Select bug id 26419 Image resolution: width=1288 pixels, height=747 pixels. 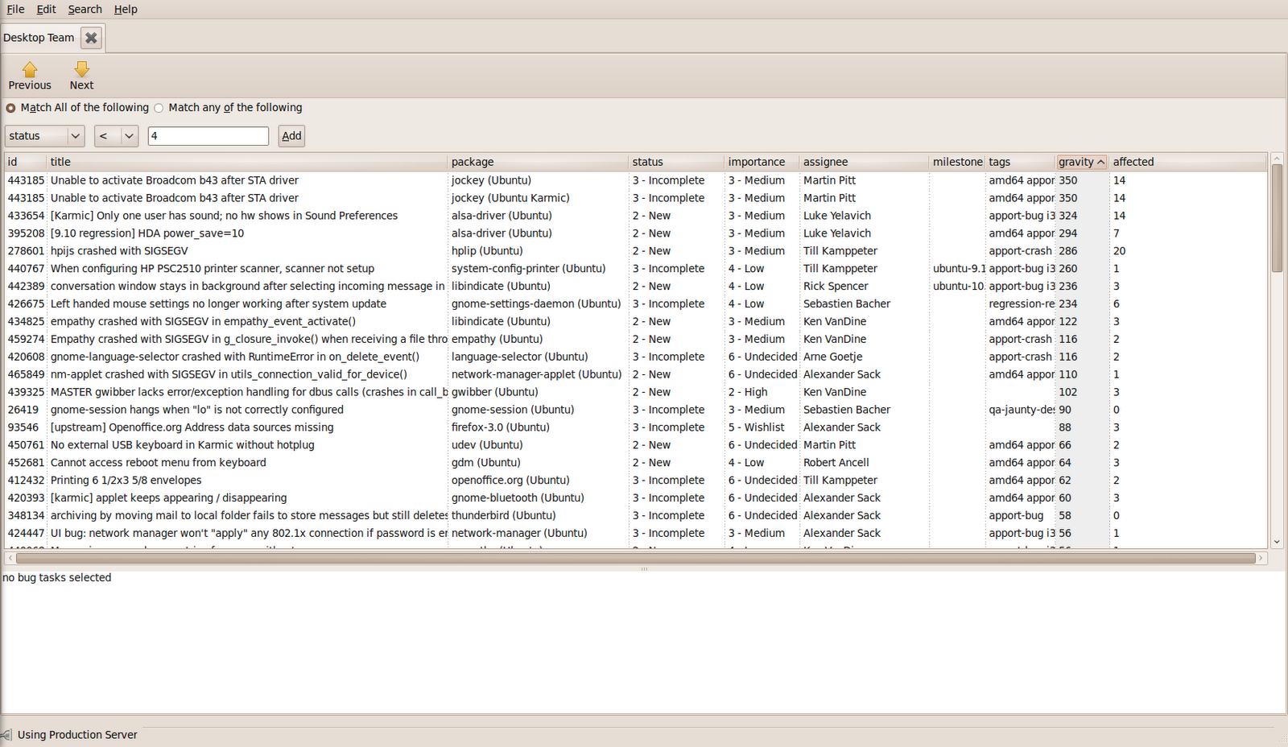23,410
